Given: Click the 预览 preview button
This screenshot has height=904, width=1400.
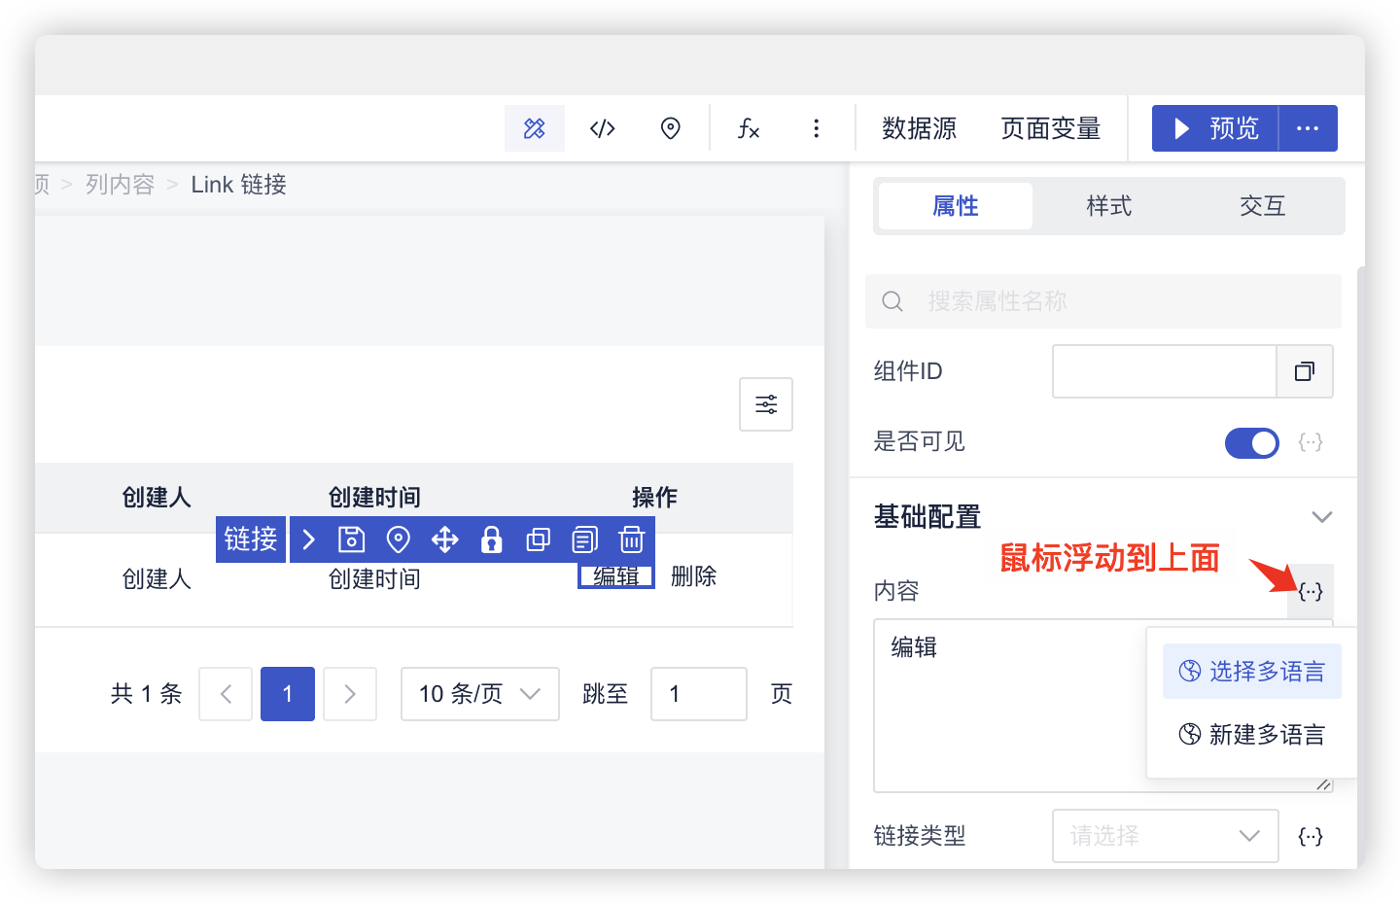Looking at the screenshot, I should 1215,128.
